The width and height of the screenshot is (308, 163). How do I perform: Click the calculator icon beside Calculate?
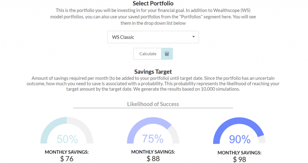(167, 54)
